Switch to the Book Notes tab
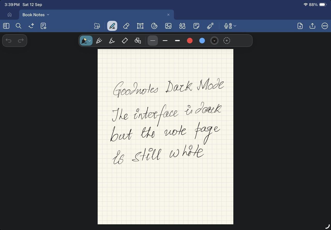Viewport: 331px width, 230px height. [96, 15]
